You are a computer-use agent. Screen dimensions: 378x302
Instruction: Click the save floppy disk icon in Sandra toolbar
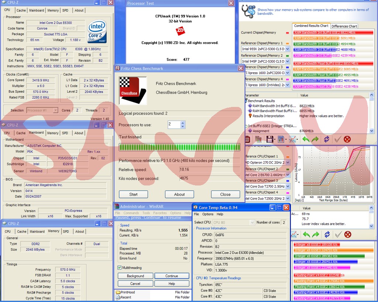(x=270, y=139)
